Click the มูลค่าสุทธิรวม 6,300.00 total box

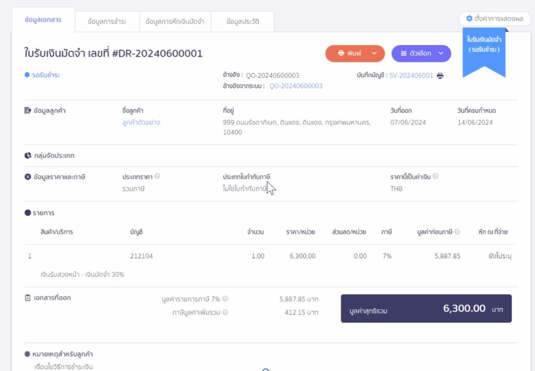(426, 308)
